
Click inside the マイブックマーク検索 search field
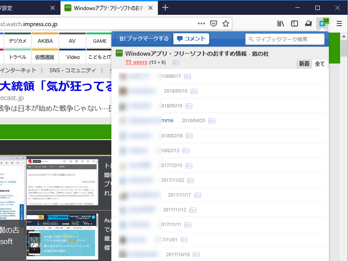pos(285,39)
